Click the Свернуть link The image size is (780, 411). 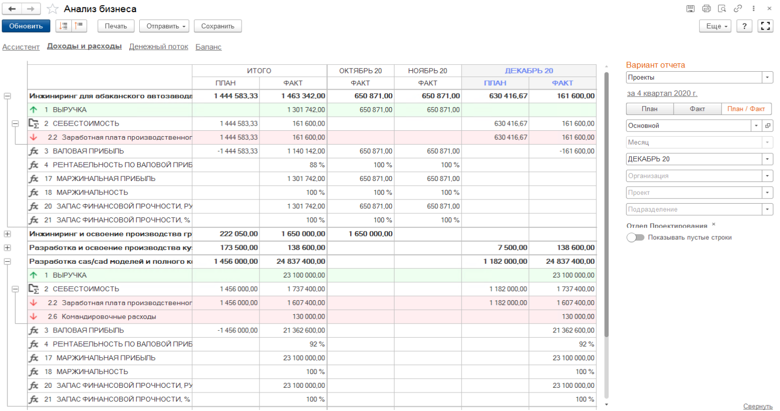(758, 406)
